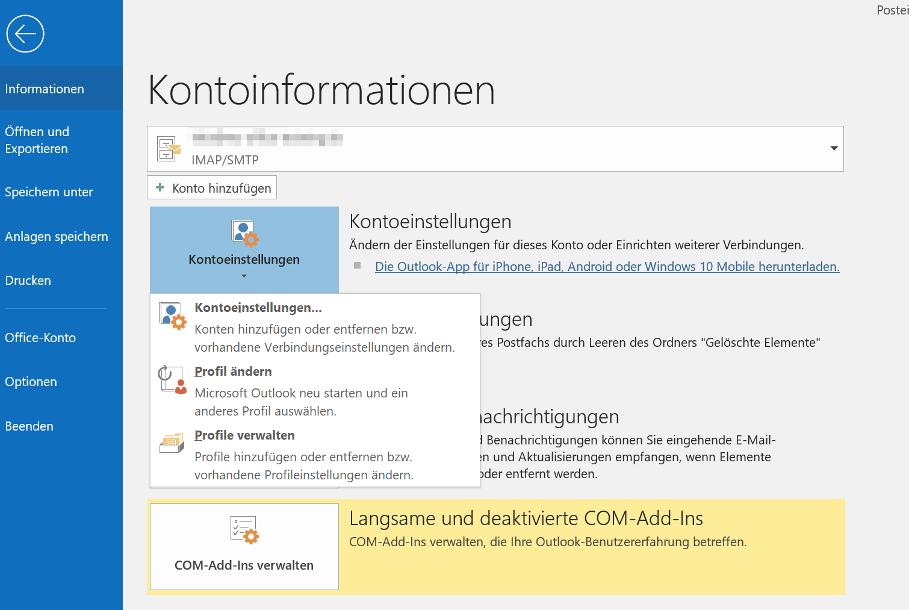This screenshot has height=610, width=909.
Task: Select Öffnen und Exportieren in sidebar
Action: click(x=37, y=140)
